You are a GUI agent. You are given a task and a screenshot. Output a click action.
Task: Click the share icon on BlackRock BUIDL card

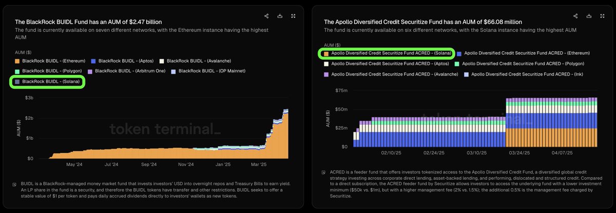click(266, 16)
